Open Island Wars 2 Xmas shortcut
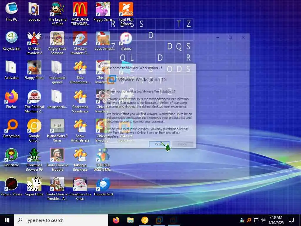This screenshot has width=301, height=226. click(x=57, y=130)
